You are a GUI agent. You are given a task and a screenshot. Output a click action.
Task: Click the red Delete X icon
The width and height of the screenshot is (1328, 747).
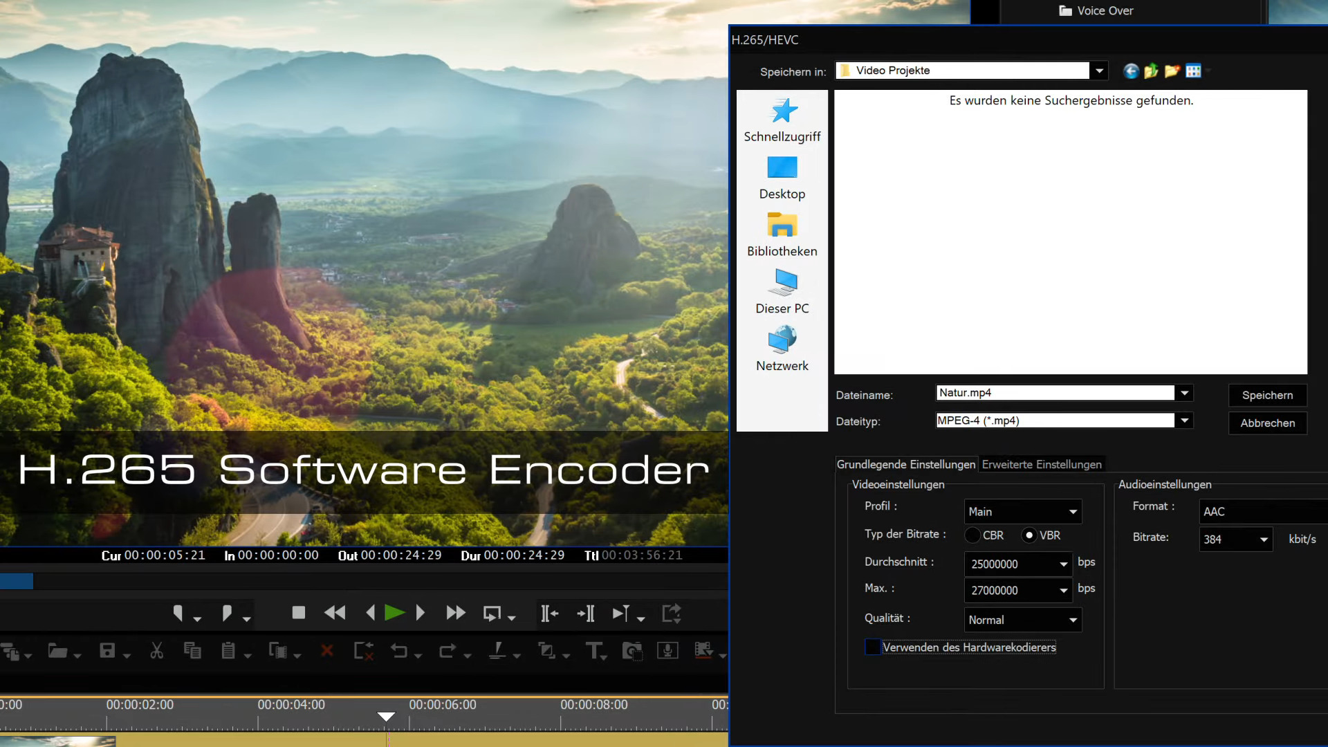(327, 651)
